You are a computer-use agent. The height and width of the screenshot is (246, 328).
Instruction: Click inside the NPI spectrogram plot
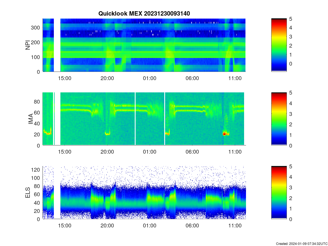point(144,45)
